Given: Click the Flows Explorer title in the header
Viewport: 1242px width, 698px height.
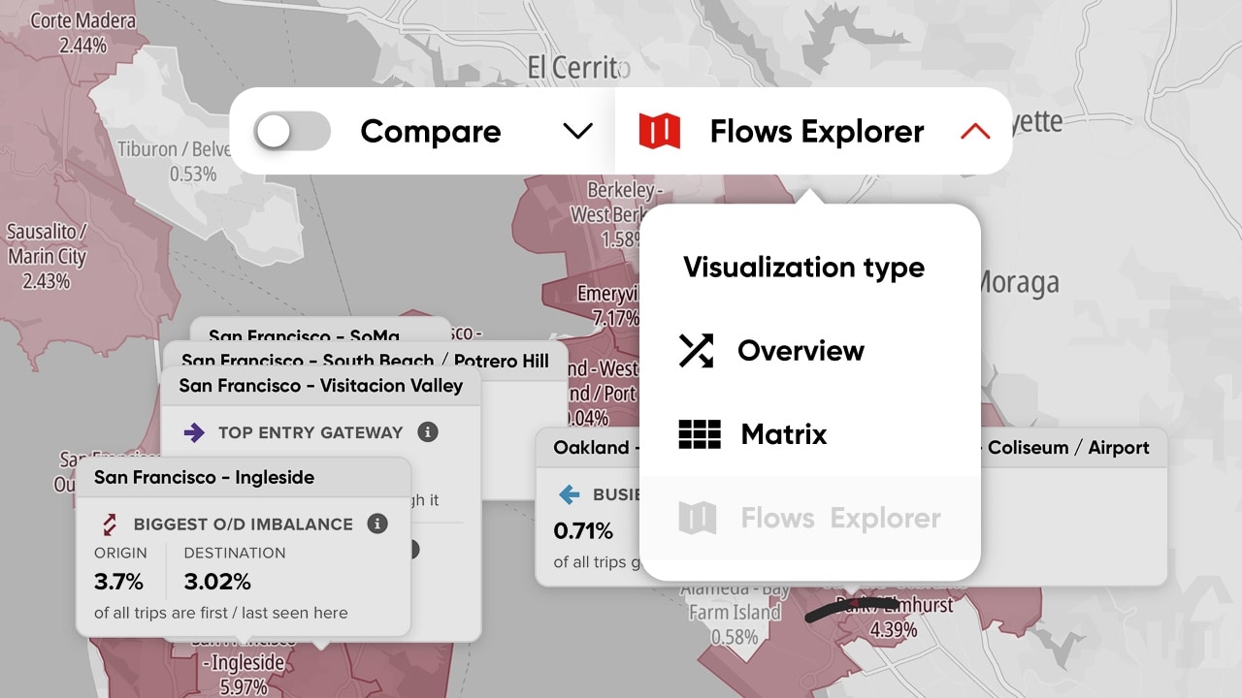Looking at the screenshot, I should [816, 131].
